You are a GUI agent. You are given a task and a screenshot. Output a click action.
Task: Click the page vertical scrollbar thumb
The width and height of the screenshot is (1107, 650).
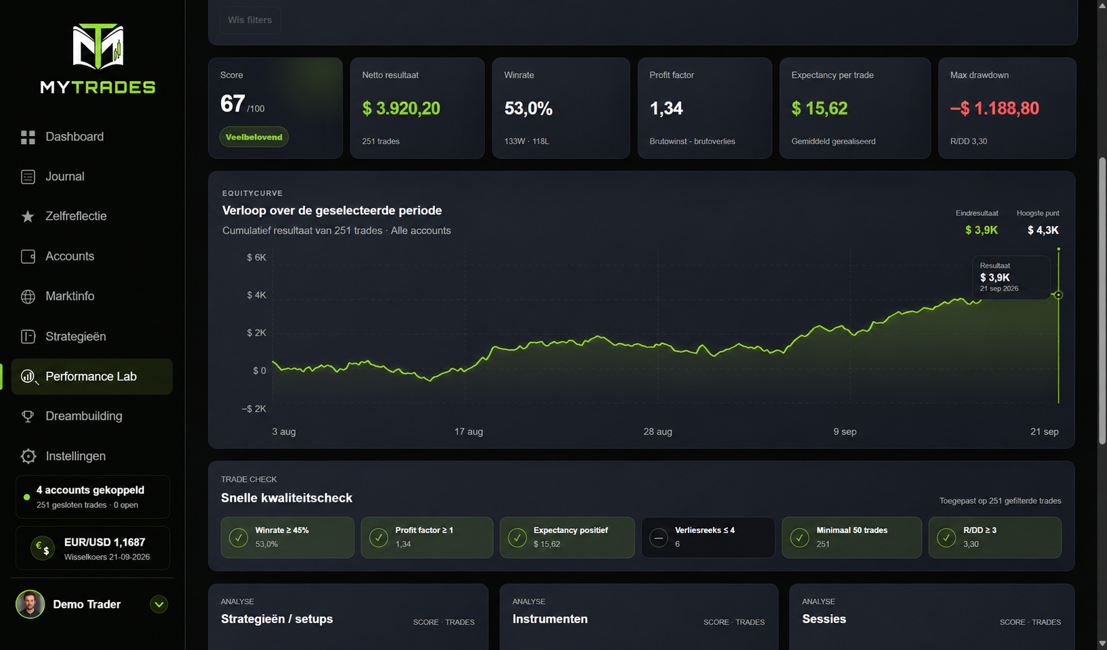(1102, 301)
